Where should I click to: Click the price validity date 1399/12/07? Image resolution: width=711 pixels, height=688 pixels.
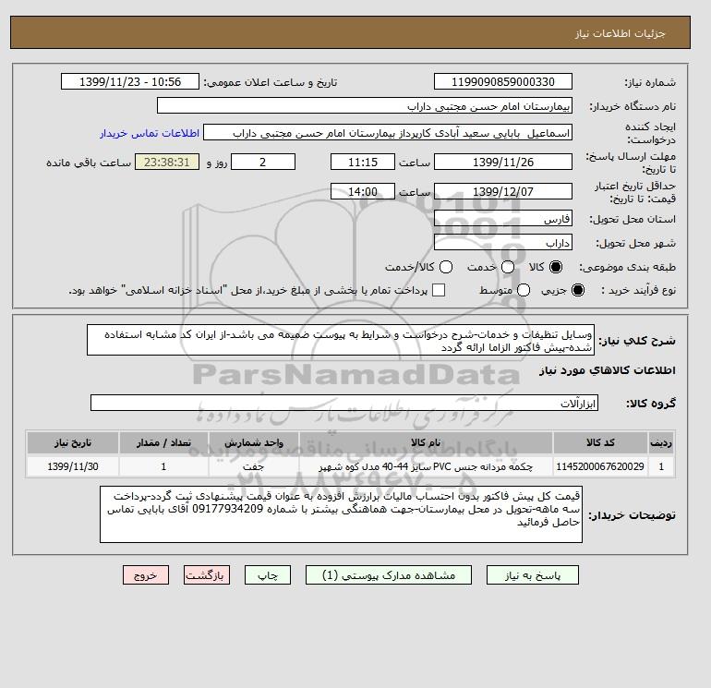(503, 191)
